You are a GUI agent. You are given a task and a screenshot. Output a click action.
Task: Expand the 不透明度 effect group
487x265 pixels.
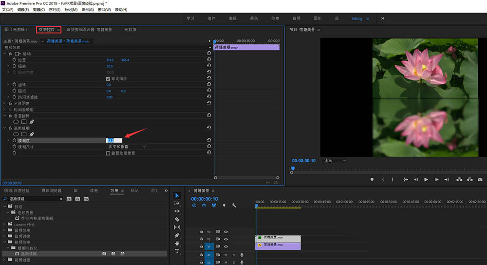(5, 103)
